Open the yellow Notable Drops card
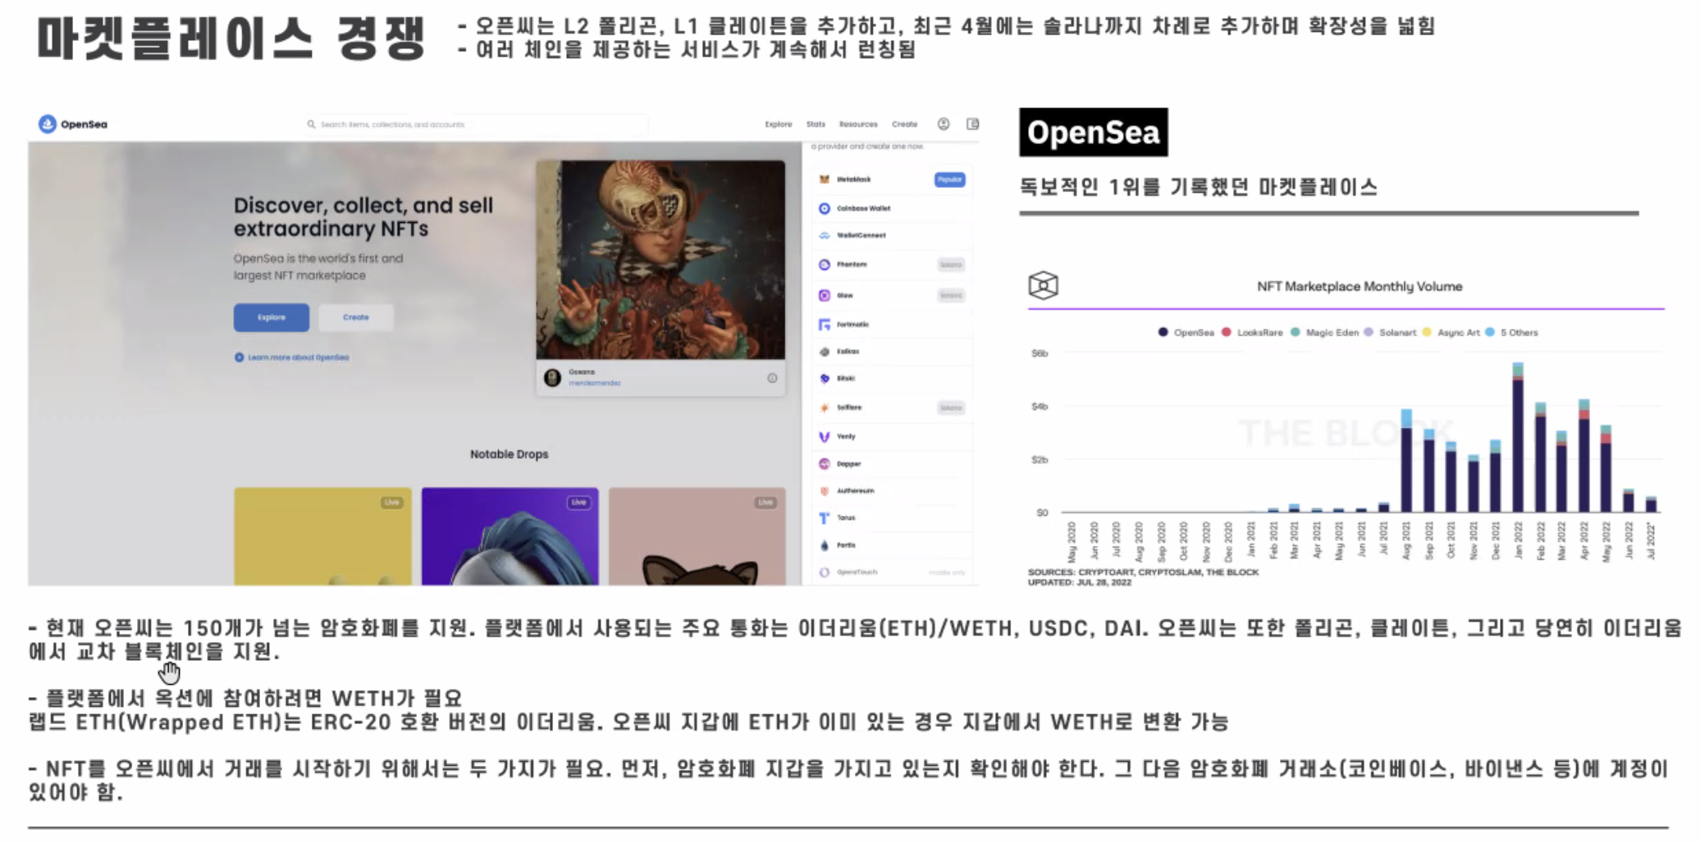Image resolution: width=1700 pixels, height=843 pixels. (323, 536)
